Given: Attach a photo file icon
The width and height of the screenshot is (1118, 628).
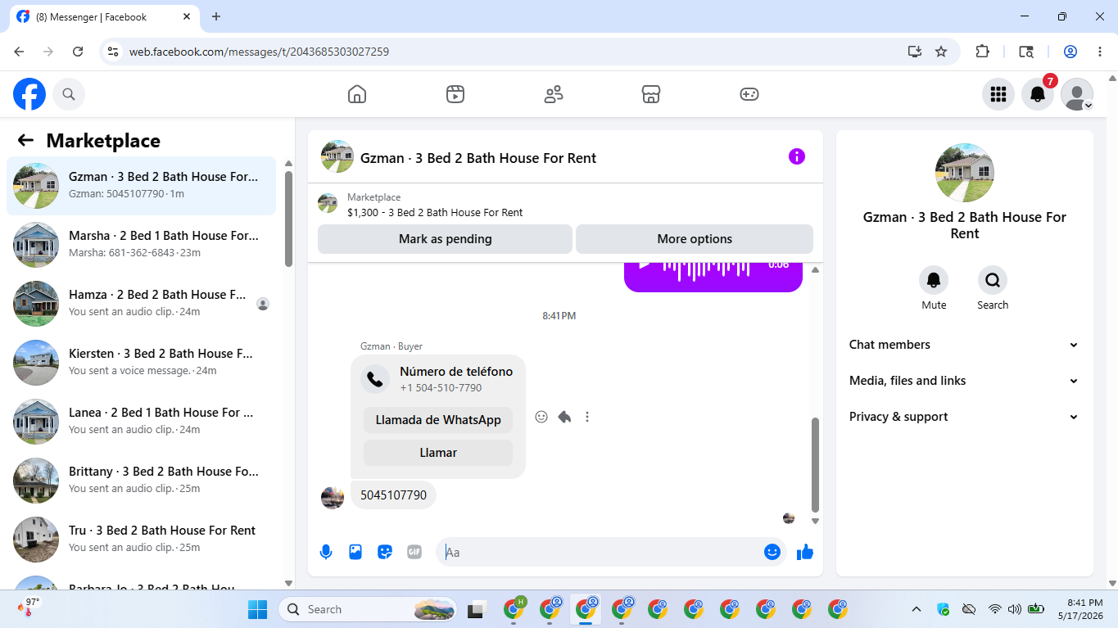Looking at the screenshot, I should pyautogui.click(x=355, y=552).
